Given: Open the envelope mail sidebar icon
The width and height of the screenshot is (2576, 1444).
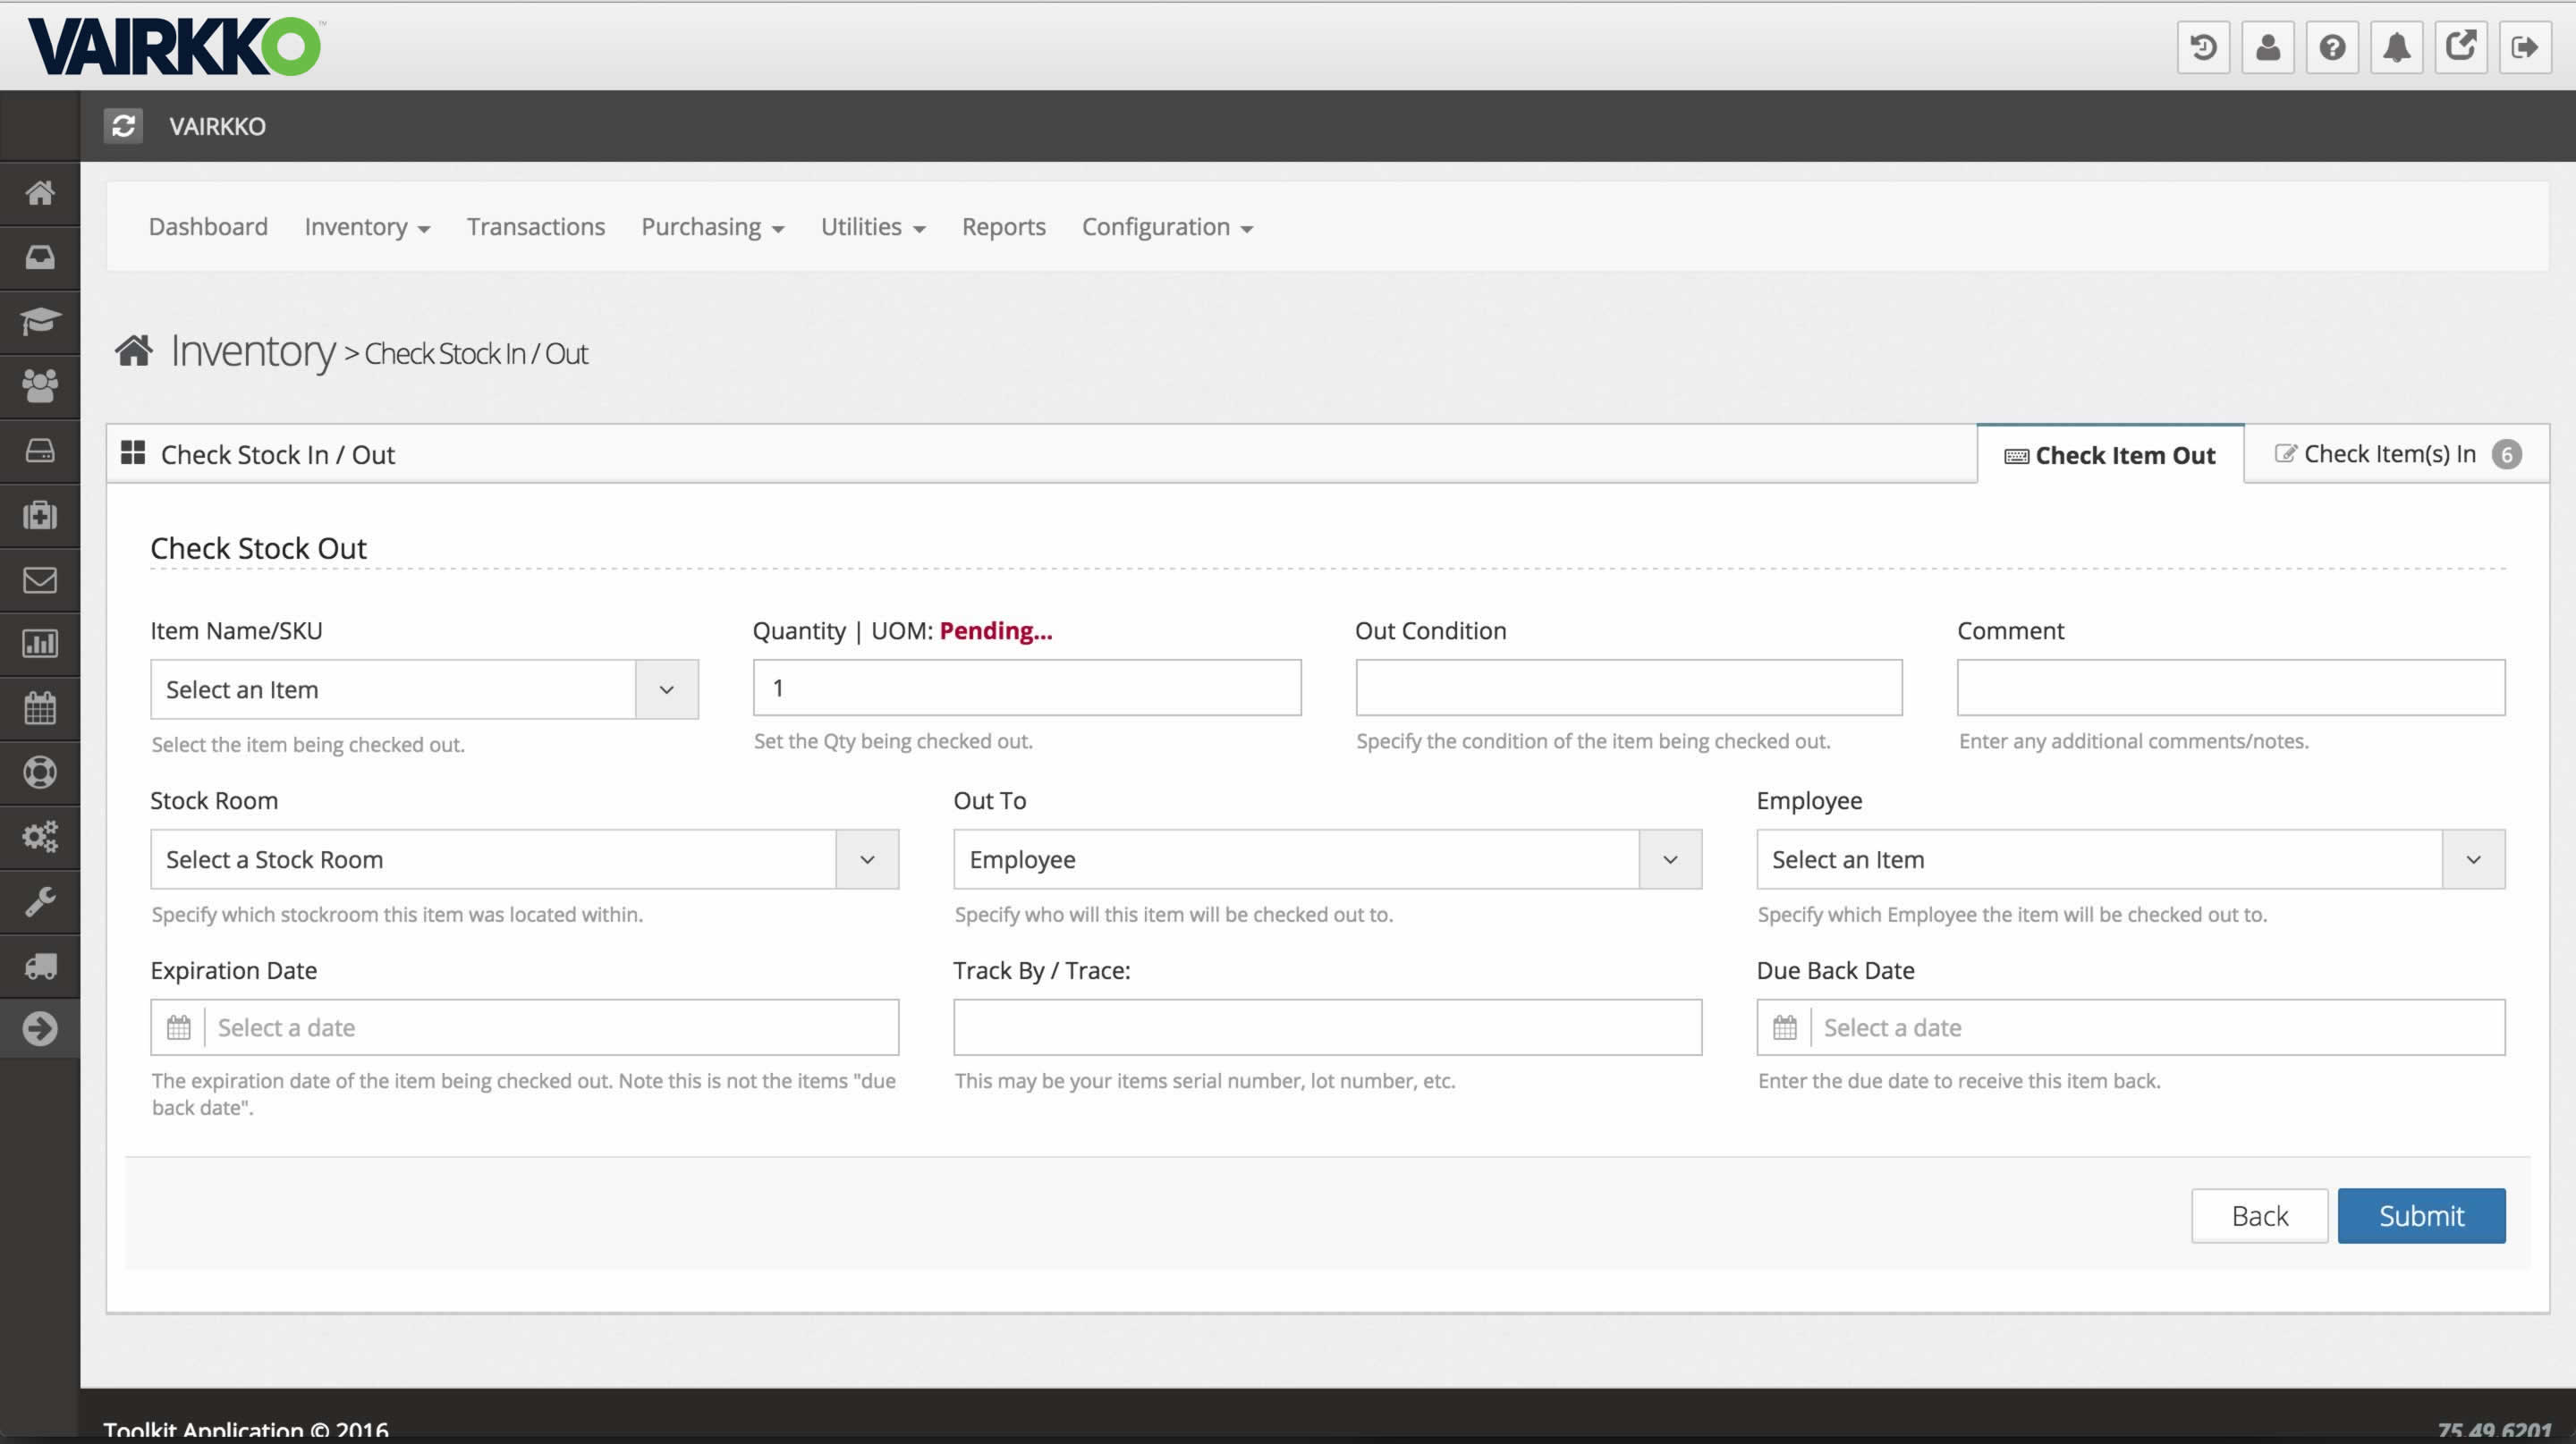Looking at the screenshot, I should pos(40,579).
